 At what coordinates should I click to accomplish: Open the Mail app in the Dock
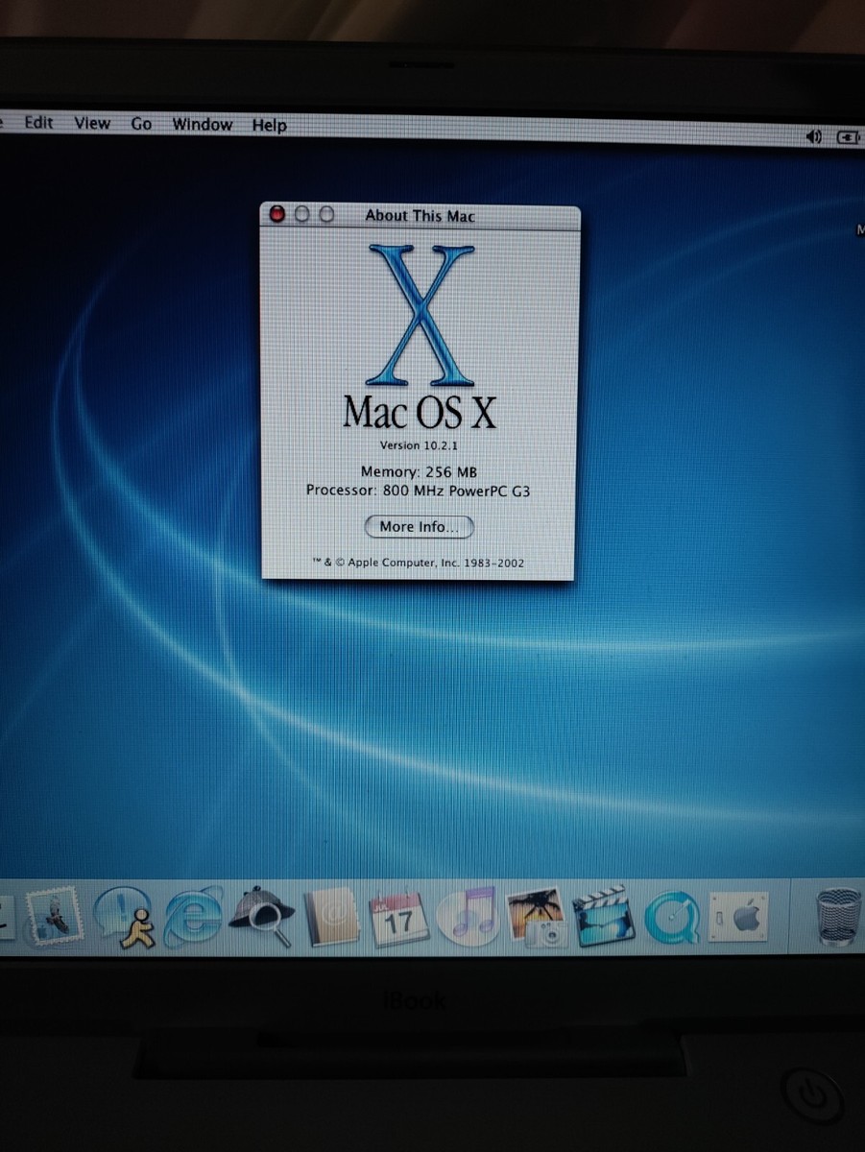point(55,920)
